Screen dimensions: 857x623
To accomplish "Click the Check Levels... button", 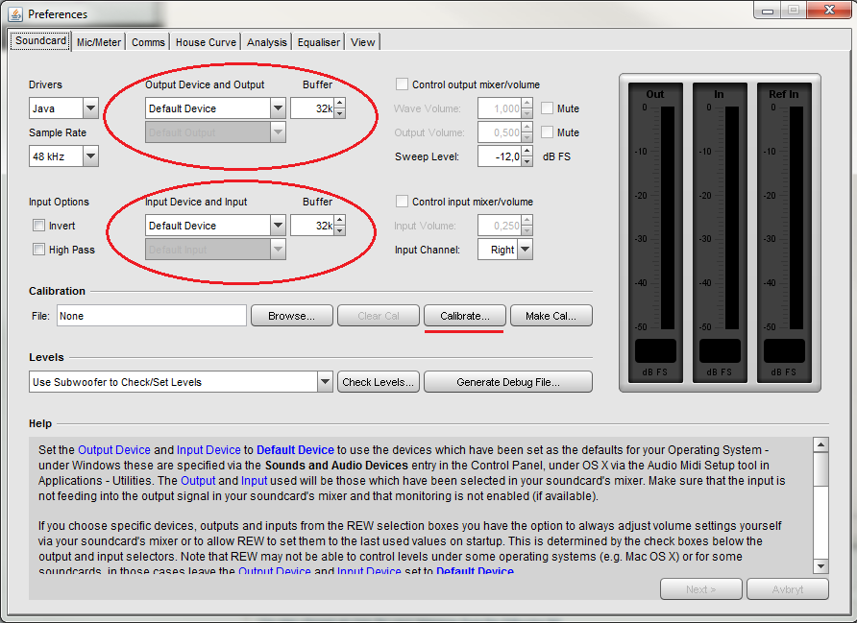I will pyautogui.click(x=379, y=382).
